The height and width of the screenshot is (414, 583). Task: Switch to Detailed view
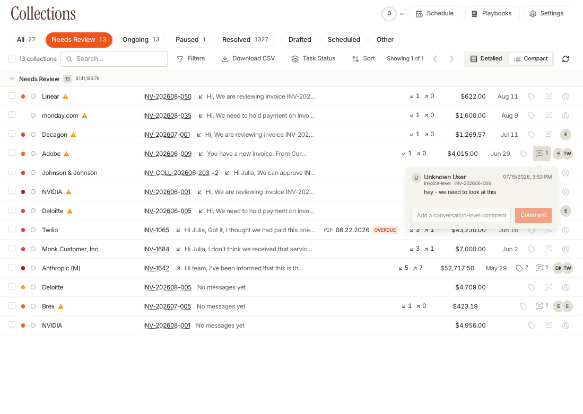coord(486,59)
